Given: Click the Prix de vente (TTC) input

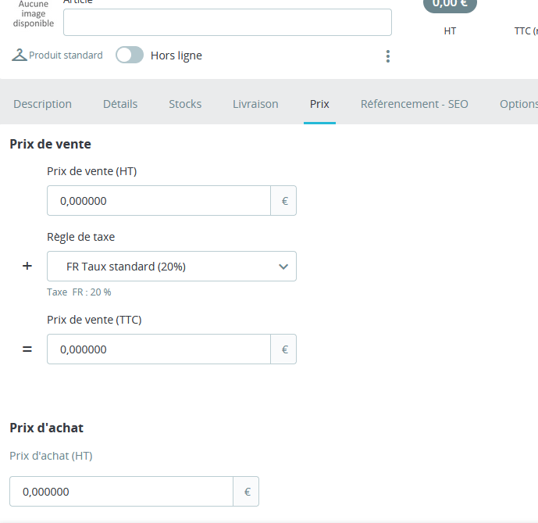Looking at the screenshot, I should tap(159, 349).
